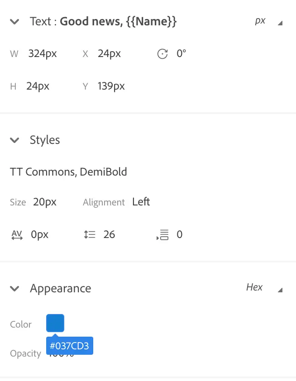
Task: Edit the rotation angle field showing 0°
Action: (x=181, y=53)
